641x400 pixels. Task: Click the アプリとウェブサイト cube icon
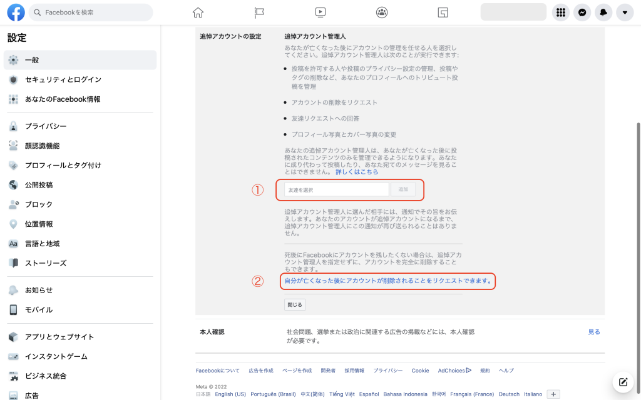click(14, 337)
